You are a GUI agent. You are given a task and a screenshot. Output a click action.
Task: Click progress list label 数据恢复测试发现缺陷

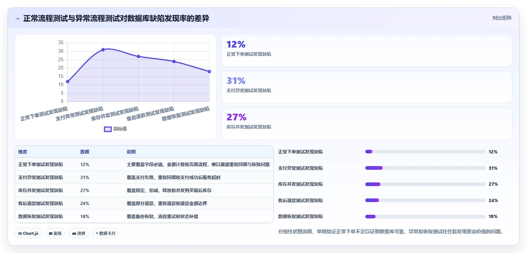point(301,216)
